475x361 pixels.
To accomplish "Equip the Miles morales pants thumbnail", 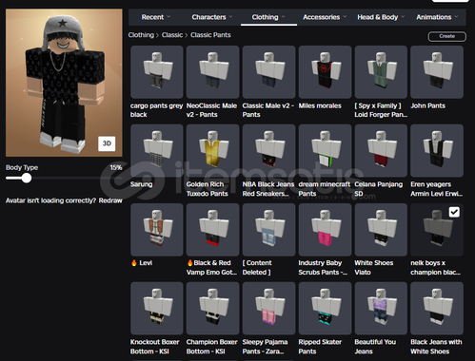I will [x=325, y=72].
